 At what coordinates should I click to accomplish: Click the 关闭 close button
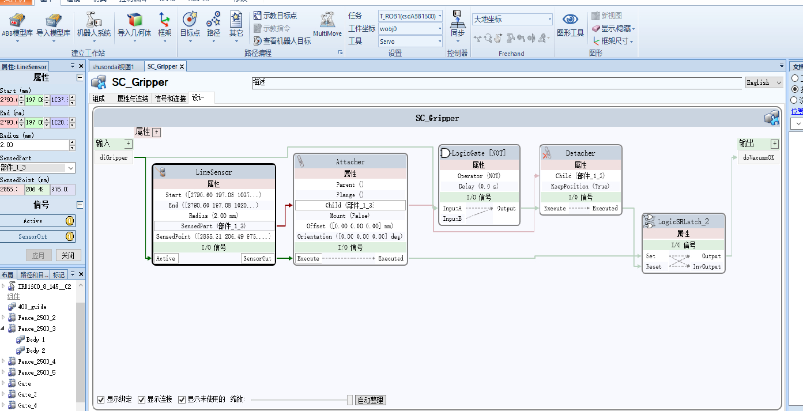68,255
